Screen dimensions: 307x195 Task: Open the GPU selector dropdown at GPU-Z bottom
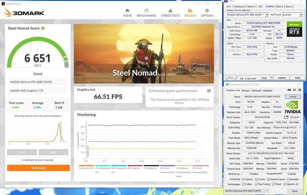[x=247, y=191]
